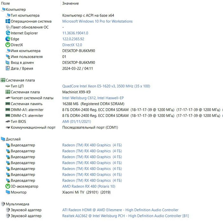Follow the AMI (01/11/2021) BIOS link
The width and height of the screenshot is (223, 222).
[x=76, y=121]
